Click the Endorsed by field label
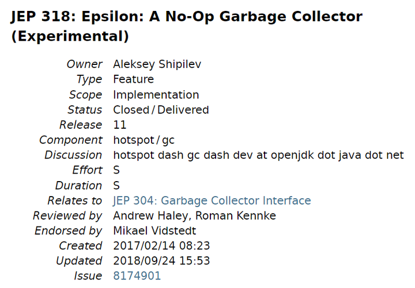Image resolution: width=415 pixels, height=288 pixels. tap(68, 231)
